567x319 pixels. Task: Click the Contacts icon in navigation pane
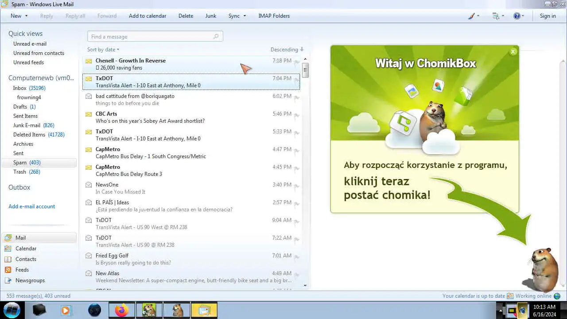click(x=8, y=259)
